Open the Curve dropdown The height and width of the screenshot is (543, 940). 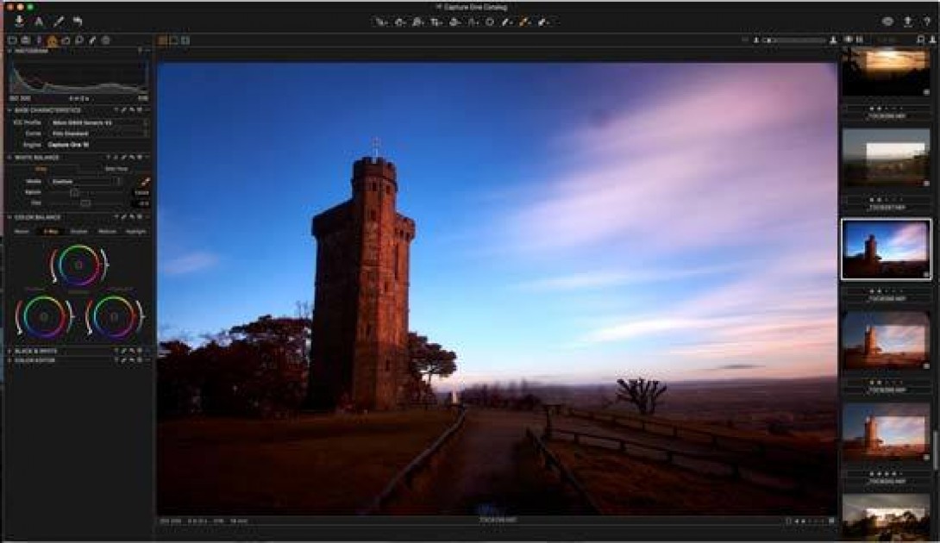click(x=99, y=134)
